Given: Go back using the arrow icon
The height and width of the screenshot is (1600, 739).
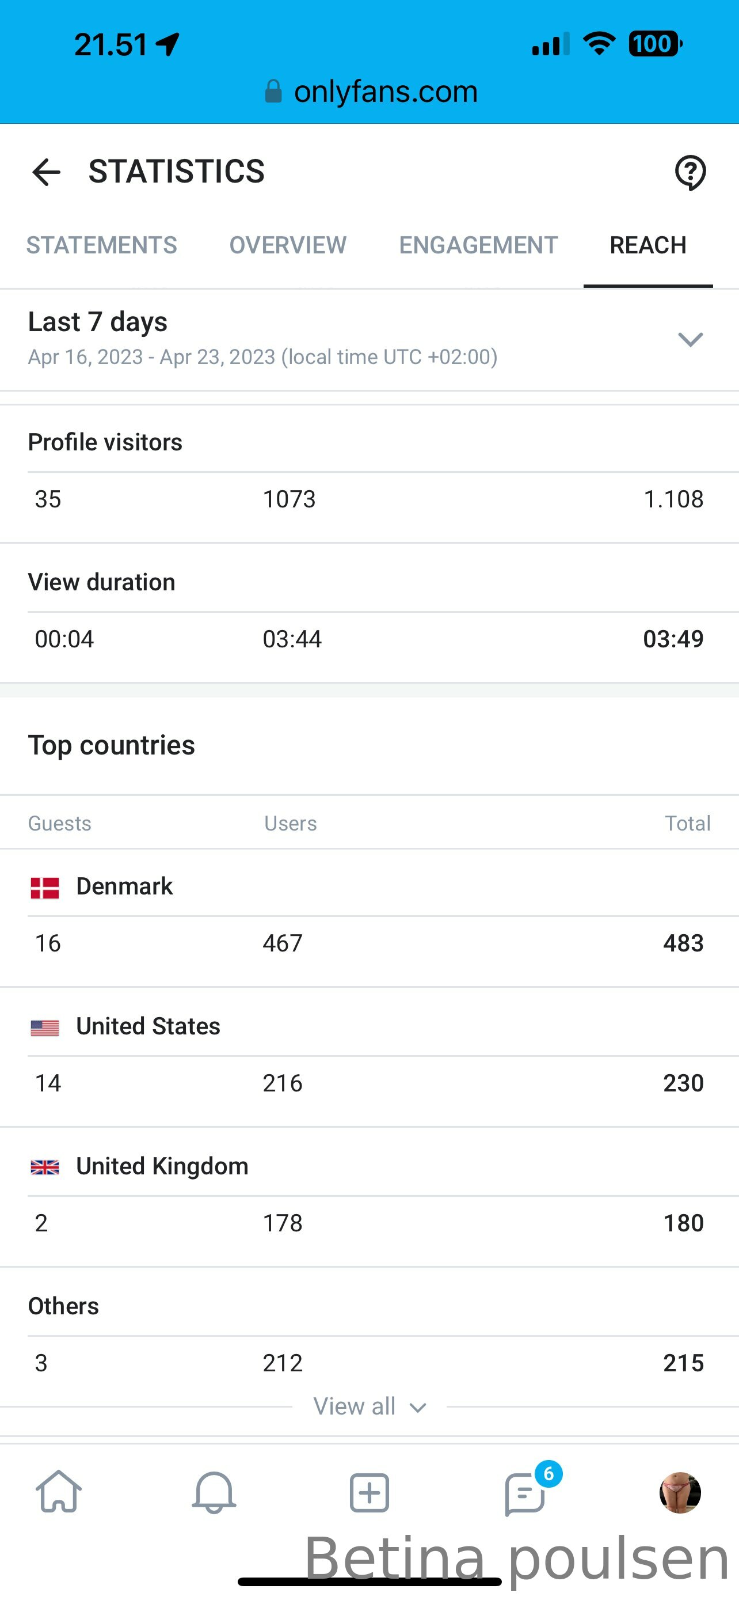Looking at the screenshot, I should (47, 172).
